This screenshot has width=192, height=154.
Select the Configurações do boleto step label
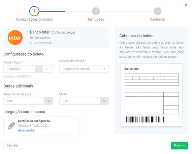click(34, 19)
